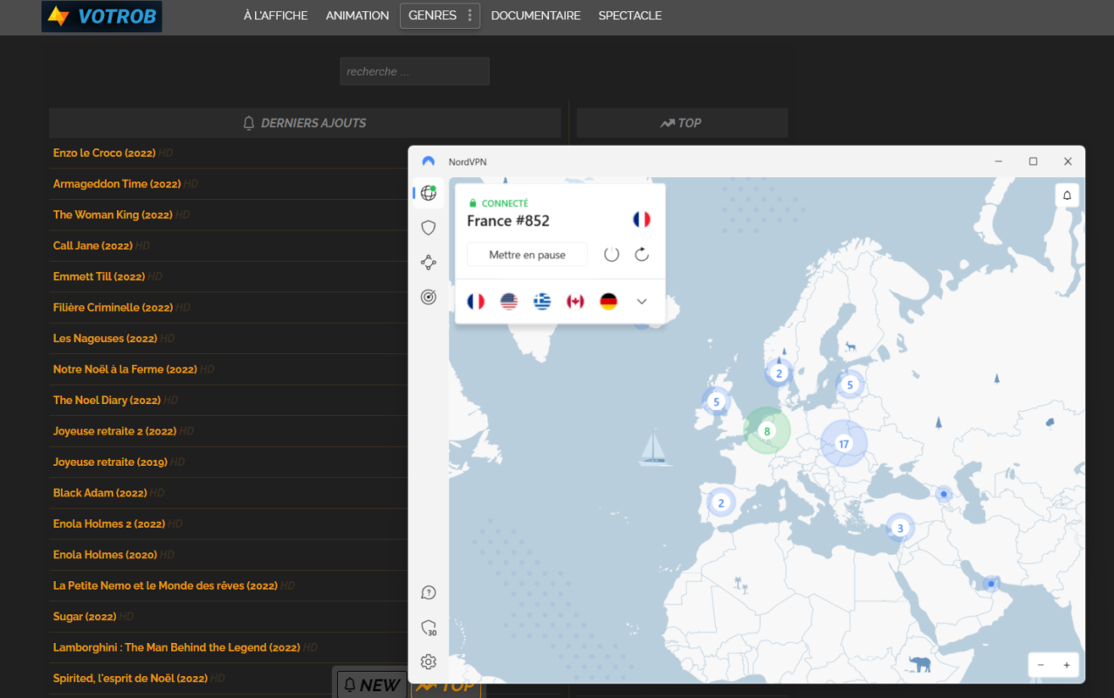Zoom out the NordVPN map with minus button
This screenshot has width=1114, height=698.
coord(1041,665)
